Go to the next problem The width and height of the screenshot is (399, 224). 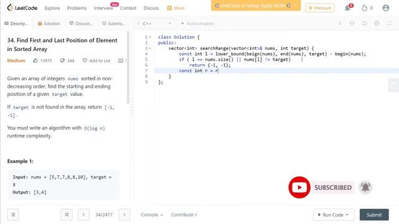click(124, 215)
